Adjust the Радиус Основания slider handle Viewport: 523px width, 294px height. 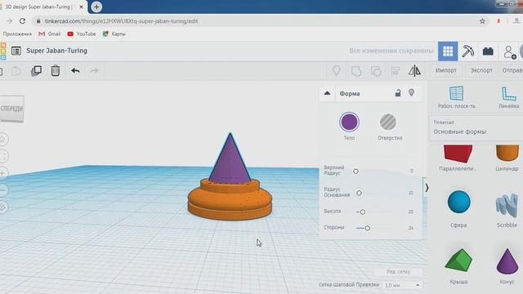pos(359,193)
